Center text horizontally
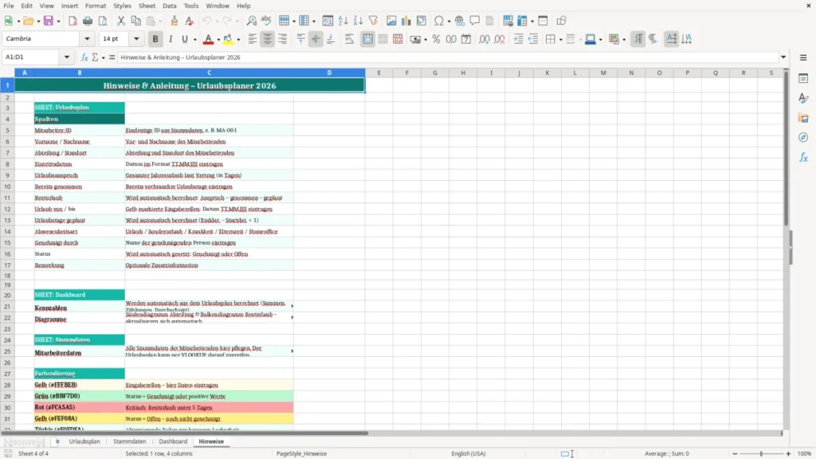The width and height of the screenshot is (816, 459). pos(268,39)
